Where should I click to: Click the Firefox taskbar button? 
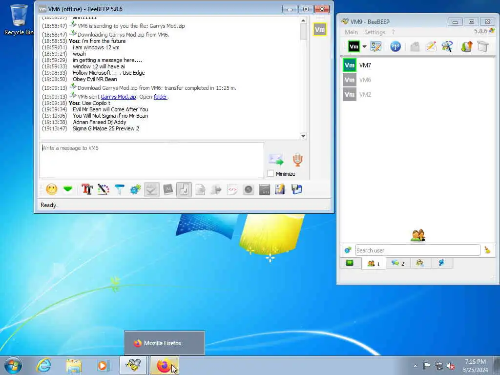coord(164,365)
